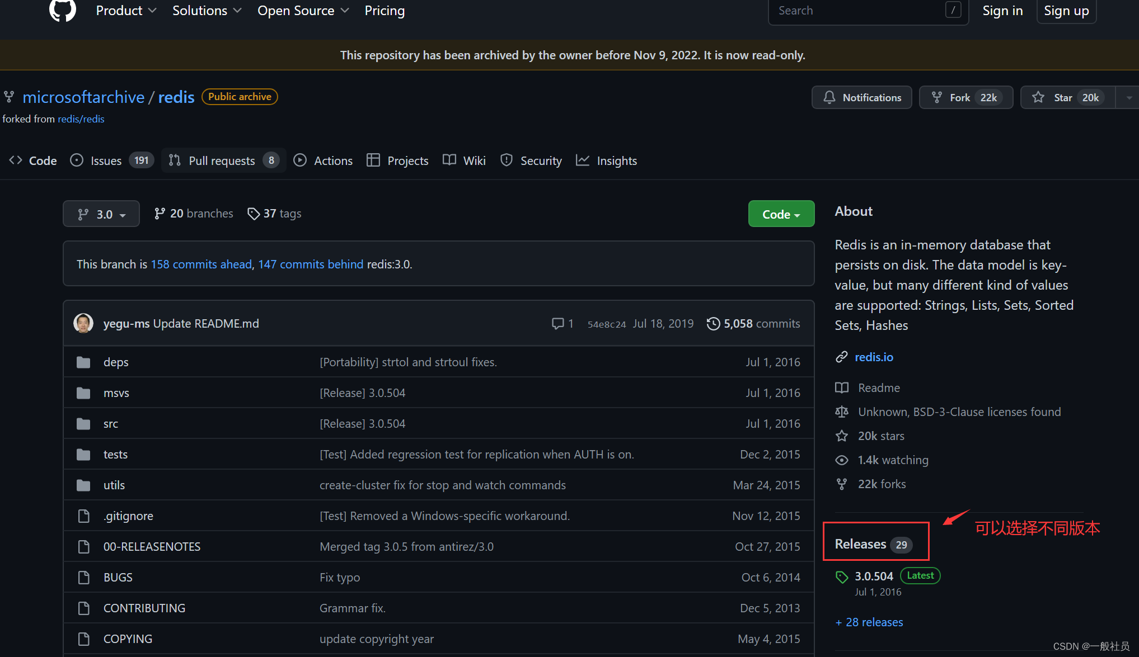Expand the 3.0 branch selector dropdown
Image resolution: width=1139 pixels, height=657 pixels.
(x=101, y=214)
